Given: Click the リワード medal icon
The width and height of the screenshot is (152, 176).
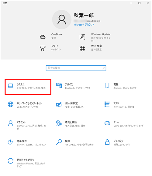Looking at the screenshot, I should tap(43, 48).
